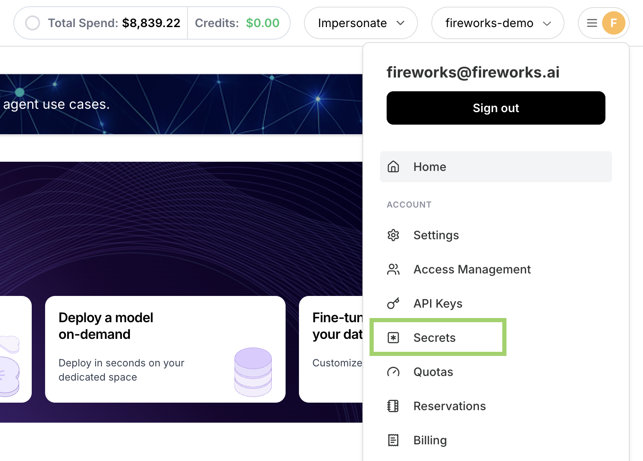The height and width of the screenshot is (461, 643).
Task: Open the Billing menu entry
Action: (496, 440)
